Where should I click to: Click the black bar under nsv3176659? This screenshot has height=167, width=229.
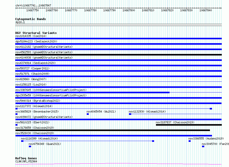pos(113,130)
